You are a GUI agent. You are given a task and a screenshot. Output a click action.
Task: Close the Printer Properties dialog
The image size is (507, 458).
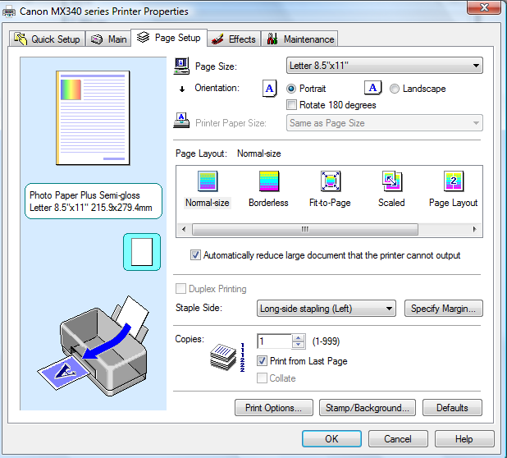484,7
